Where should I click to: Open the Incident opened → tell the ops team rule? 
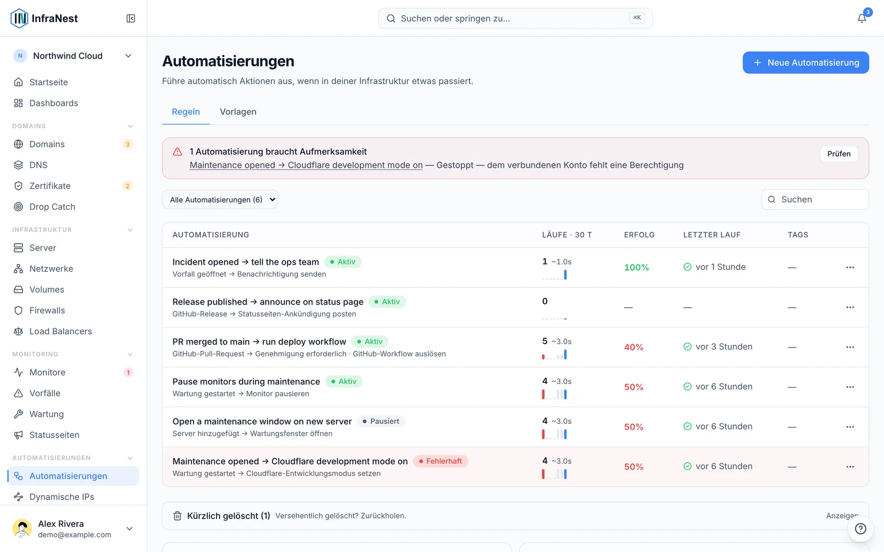[x=246, y=262]
